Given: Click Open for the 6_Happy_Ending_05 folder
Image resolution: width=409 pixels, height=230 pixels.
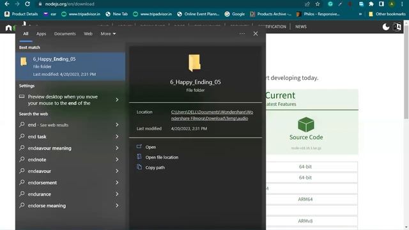Looking at the screenshot, I should click(151, 147).
